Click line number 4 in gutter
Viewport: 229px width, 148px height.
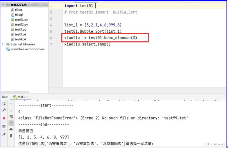click(51, 25)
